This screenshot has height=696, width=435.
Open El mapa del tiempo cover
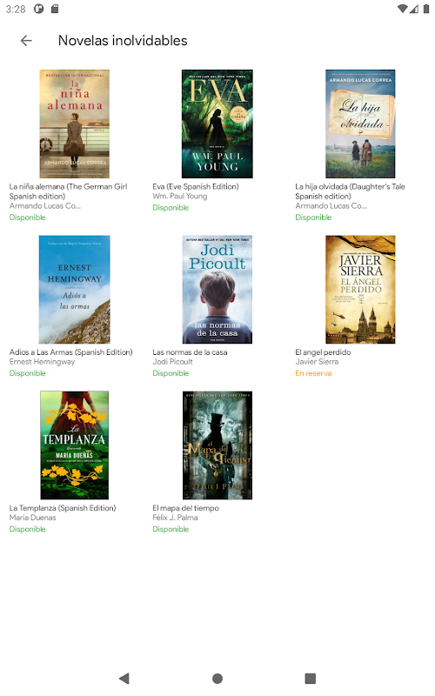[217, 445]
